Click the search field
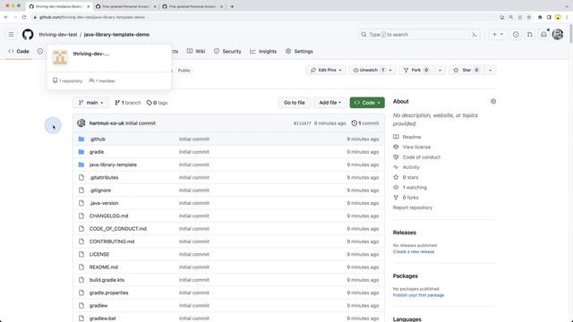573x322 pixels. tap(420, 35)
